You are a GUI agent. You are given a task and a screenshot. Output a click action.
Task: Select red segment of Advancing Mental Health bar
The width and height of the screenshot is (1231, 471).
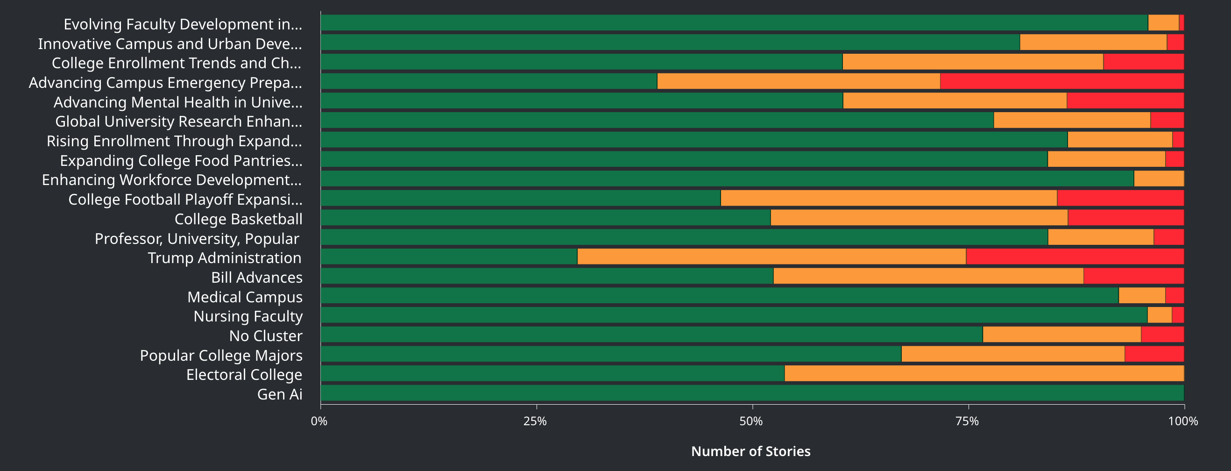tap(1125, 101)
